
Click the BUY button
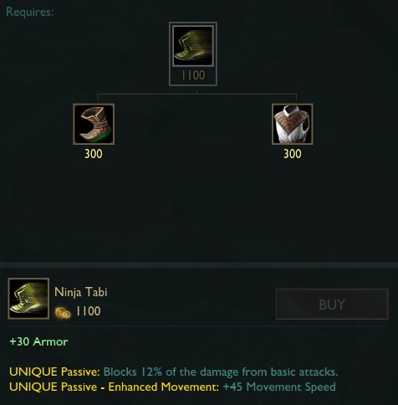click(332, 304)
